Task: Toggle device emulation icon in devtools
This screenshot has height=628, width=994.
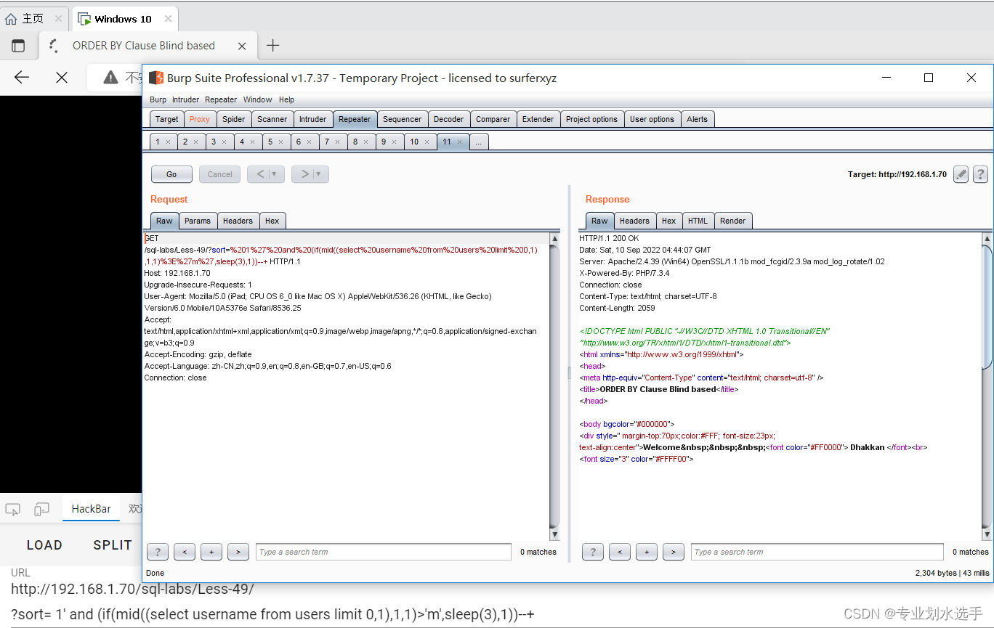Action: 42,510
